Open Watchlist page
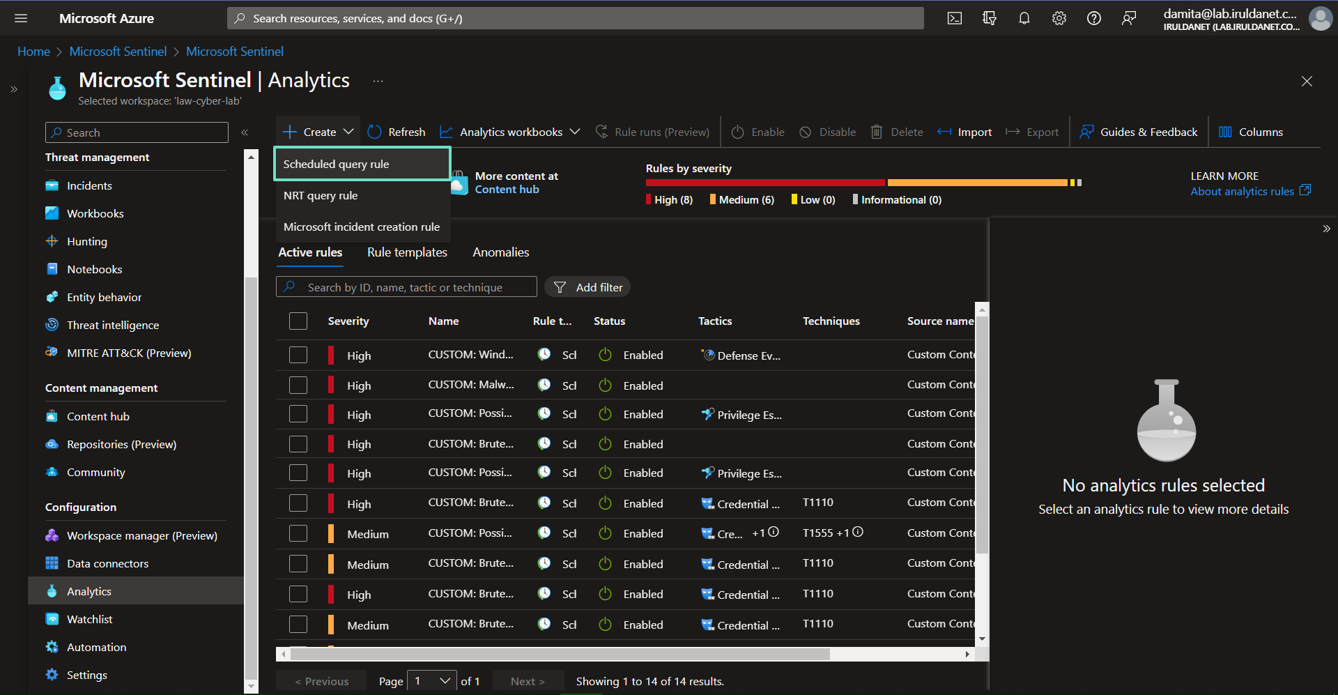1338x695 pixels. point(90,619)
